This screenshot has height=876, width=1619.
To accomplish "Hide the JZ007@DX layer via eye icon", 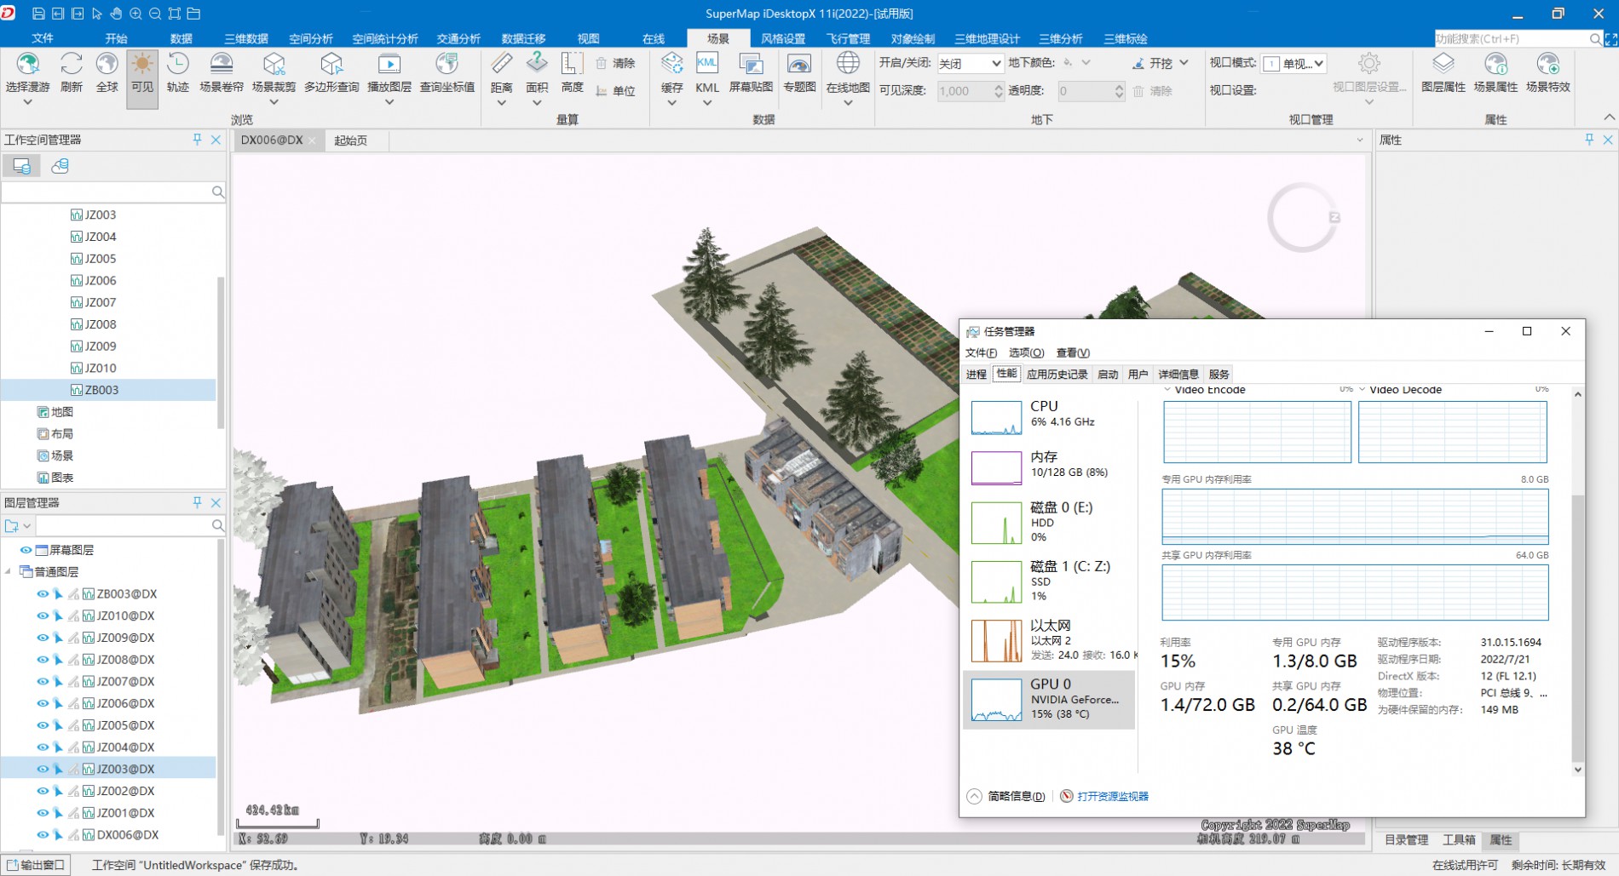I will [42, 682].
